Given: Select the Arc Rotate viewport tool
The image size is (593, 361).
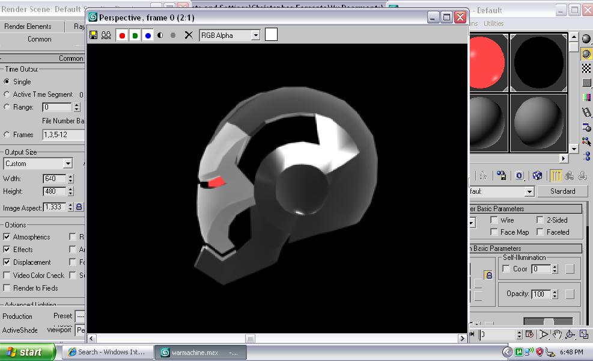Looking at the screenshot, I should (x=570, y=334).
